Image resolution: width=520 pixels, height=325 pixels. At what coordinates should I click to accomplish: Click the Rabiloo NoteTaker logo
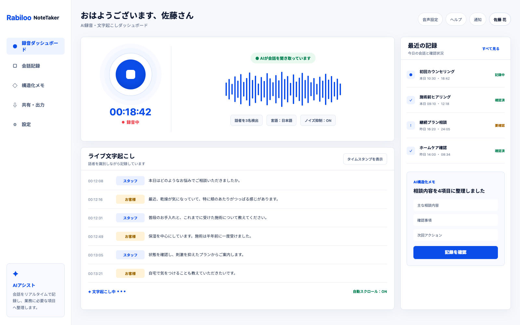[x=33, y=18]
